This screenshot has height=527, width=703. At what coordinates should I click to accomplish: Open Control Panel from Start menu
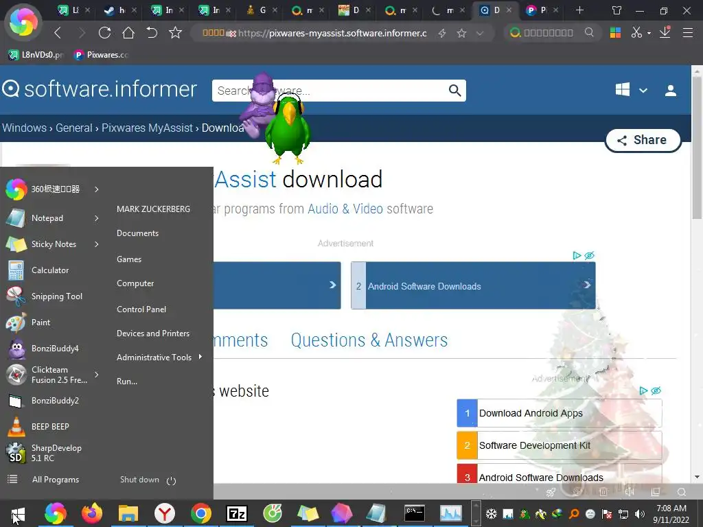point(141,309)
